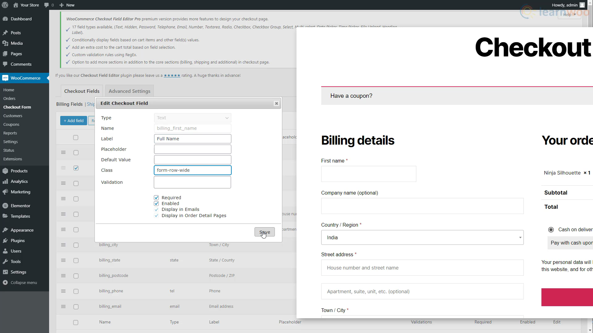Click the Placeholder input field
The height and width of the screenshot is (333, 593).
pyautogui.click(x=193, y=149)
